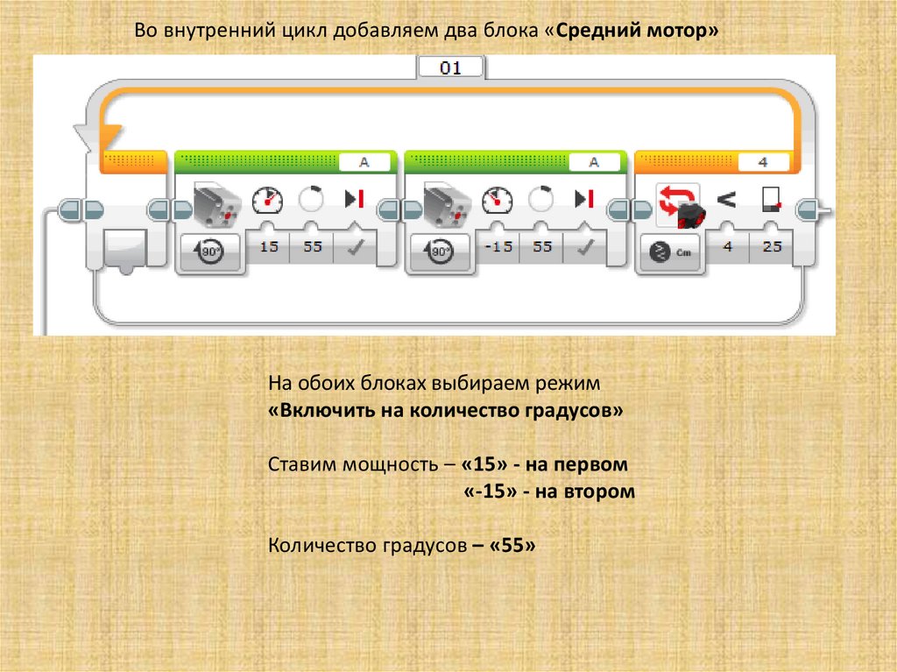
Task: Click the ultrasonic sensor loop icon
Action: [678, 204]
